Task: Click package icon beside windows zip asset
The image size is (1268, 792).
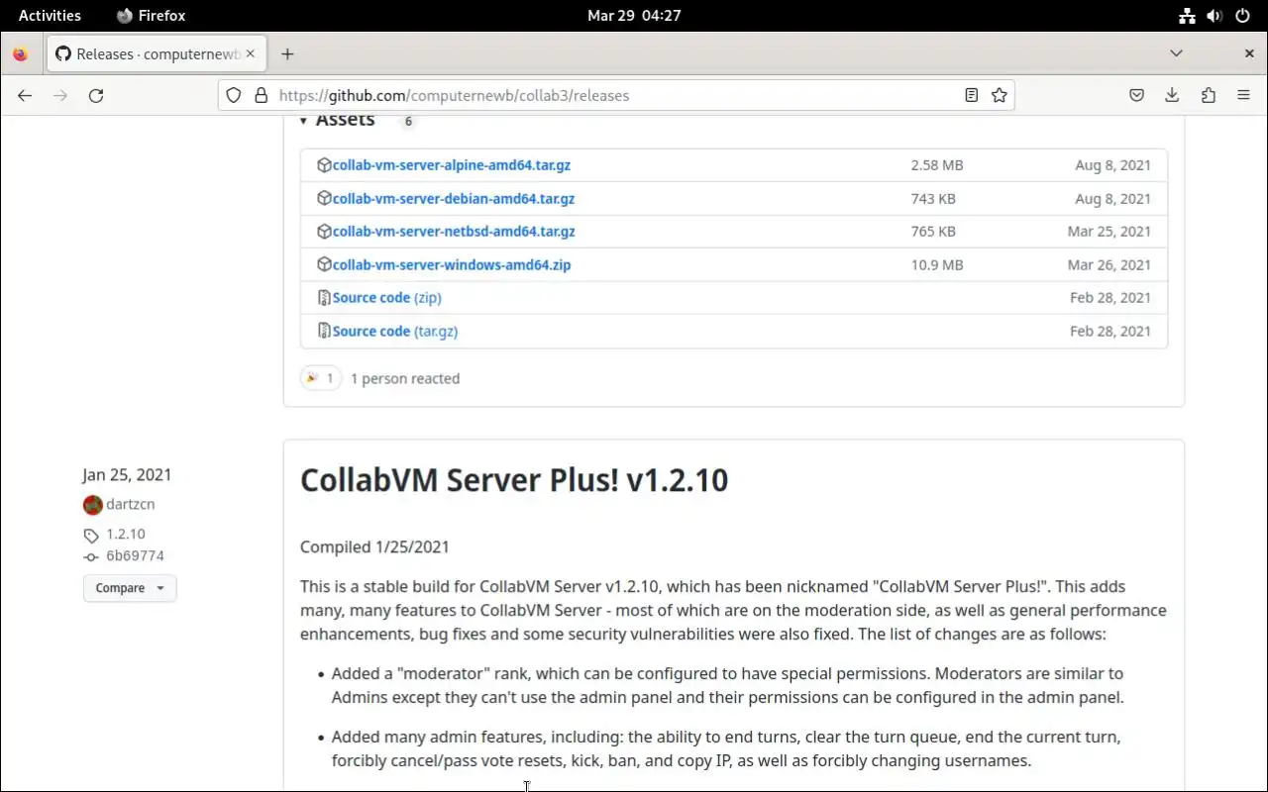Action: click(x=324, y=264)
